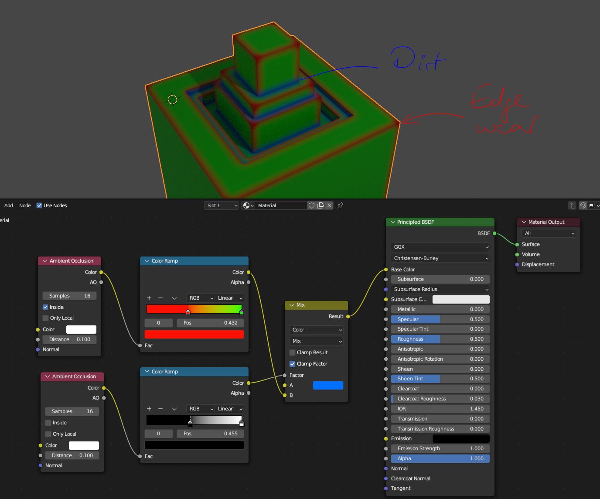Remove a stop from the black-white Color Ramp

[x=160, y=409]
